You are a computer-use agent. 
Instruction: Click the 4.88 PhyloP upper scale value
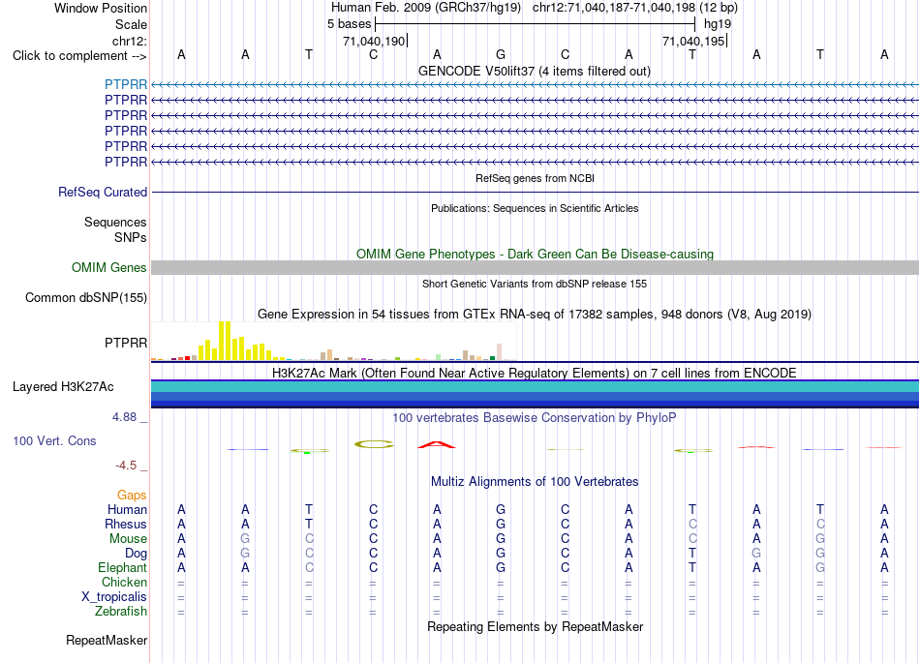(124, 417)
